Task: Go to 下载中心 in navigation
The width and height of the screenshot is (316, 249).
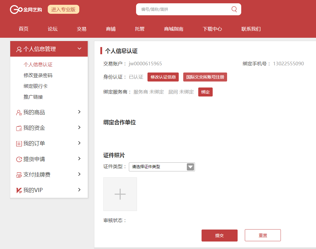Action: 212,29
